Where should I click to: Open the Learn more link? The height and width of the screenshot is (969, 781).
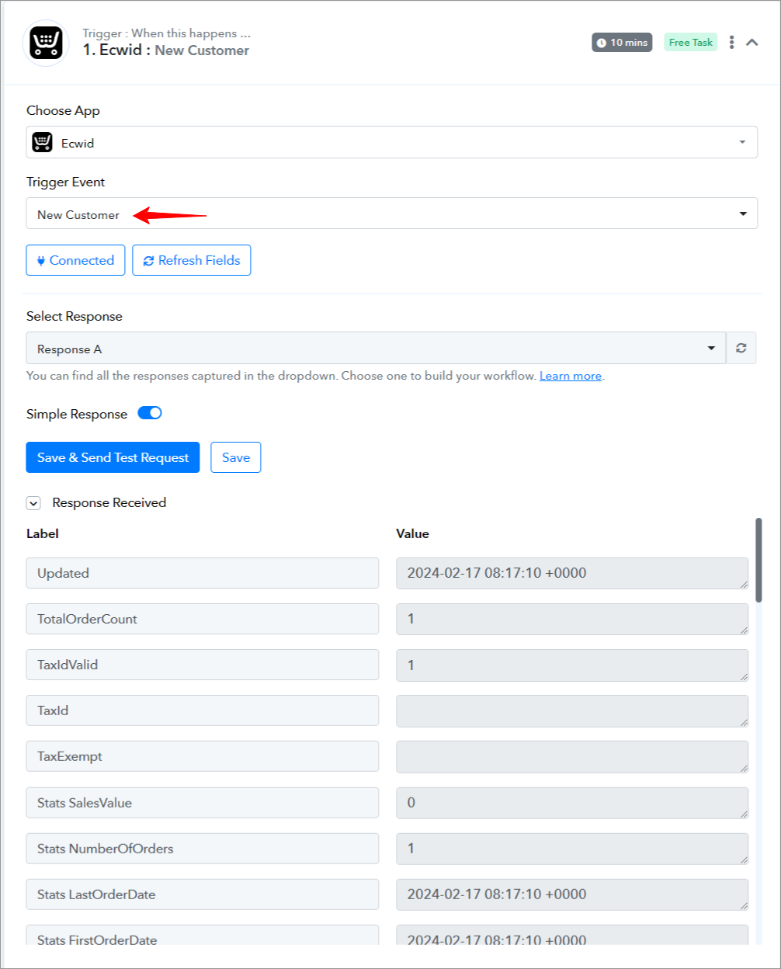571,376
